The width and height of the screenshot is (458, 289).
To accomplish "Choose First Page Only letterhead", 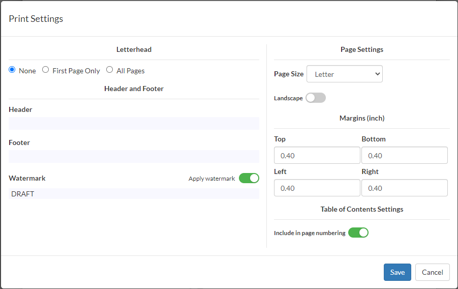I will 46,70.
